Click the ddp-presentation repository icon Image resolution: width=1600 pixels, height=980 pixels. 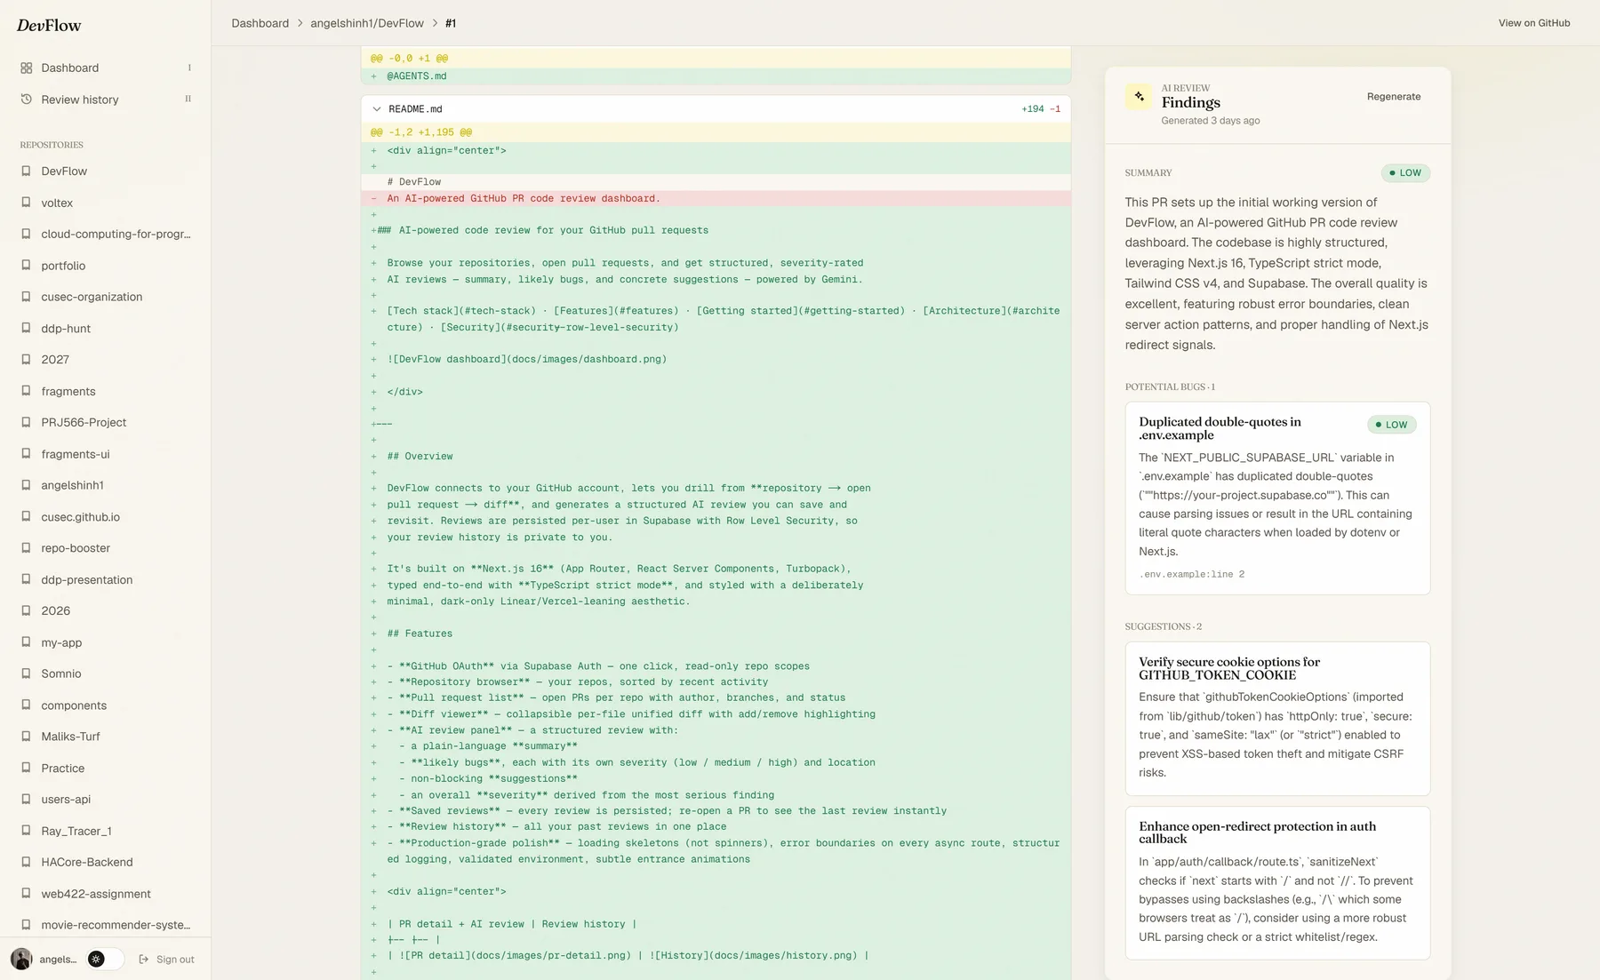(x=27, y=579)
